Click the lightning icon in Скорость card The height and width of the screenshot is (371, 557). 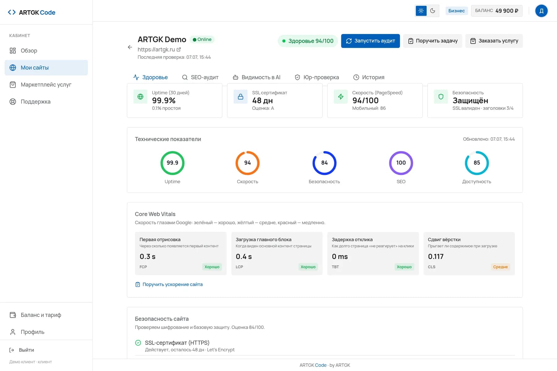click(341, 97)
